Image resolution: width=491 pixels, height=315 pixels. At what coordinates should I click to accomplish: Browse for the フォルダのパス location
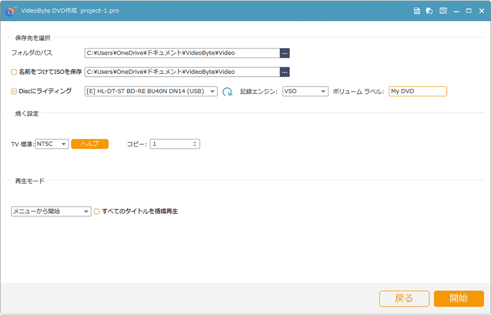pyautogui.click(x=285, y=53)
